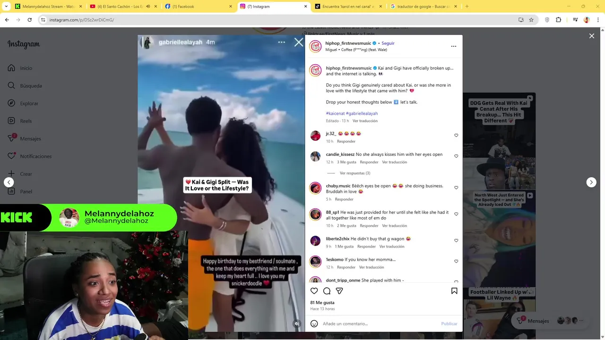The height and width of the screenshot is (340, 605).
Task: Open Reels in Instagram sidebar
Action: point(19,121)
